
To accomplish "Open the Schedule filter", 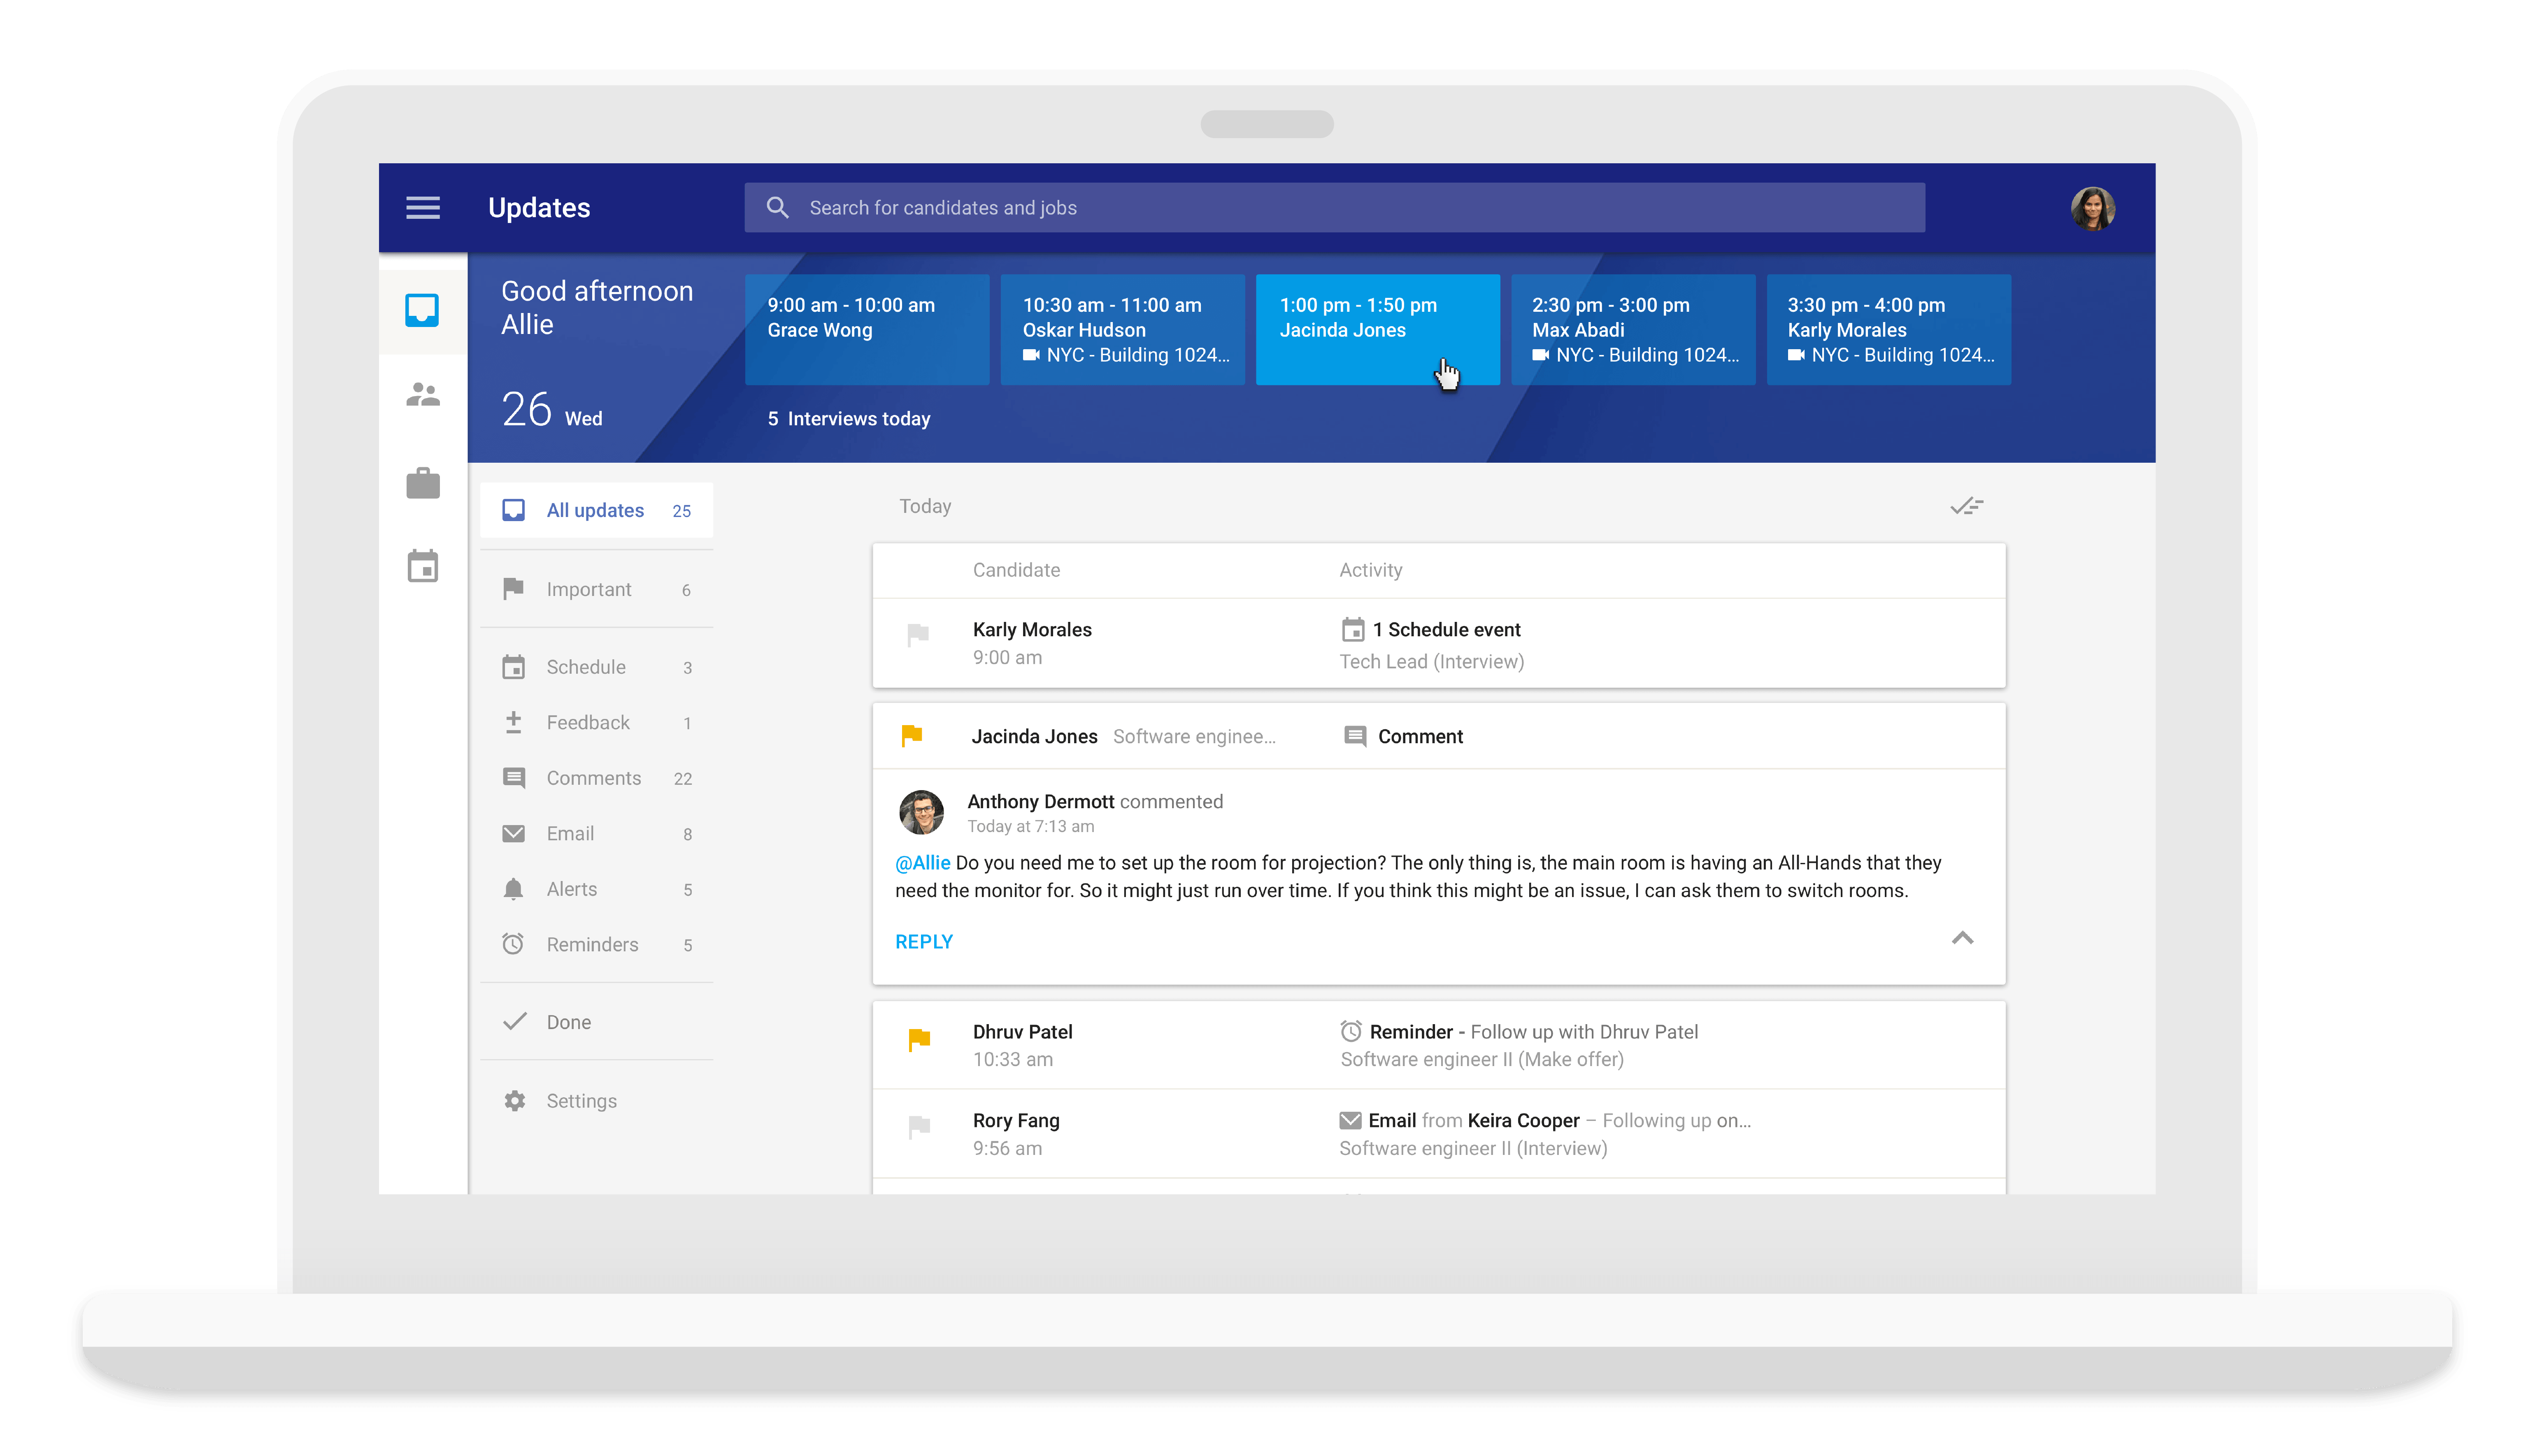I will coord(596,667).
